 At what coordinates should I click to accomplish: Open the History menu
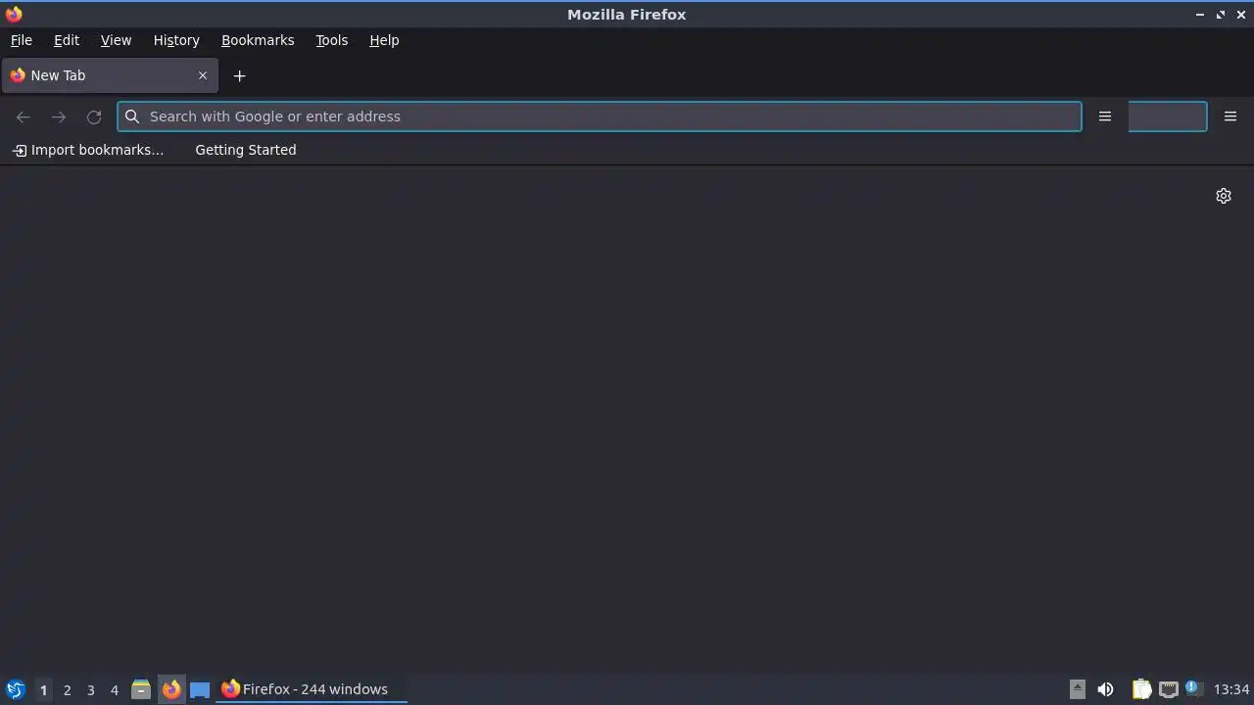coord(176,40)
